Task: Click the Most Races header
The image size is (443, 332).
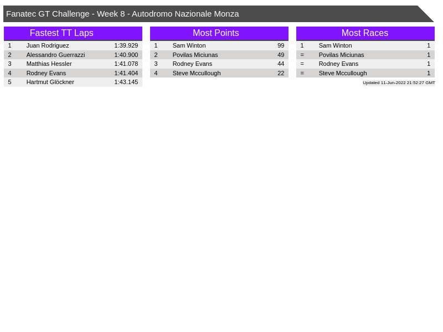Action: pos(364,33)
